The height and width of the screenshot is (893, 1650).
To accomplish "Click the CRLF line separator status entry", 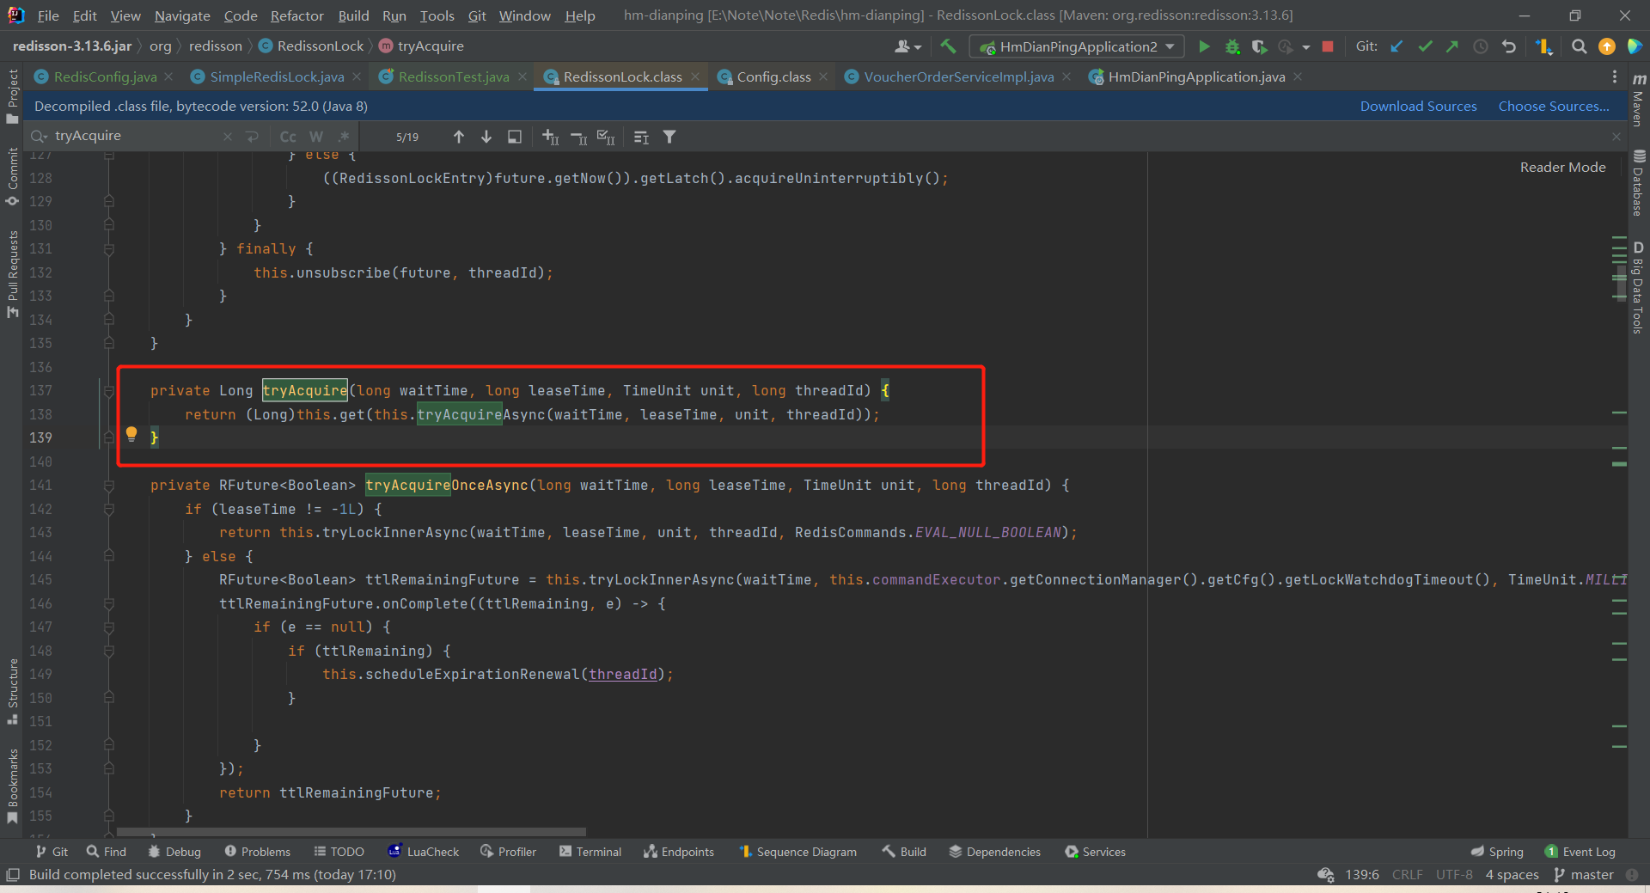I will (x=1407, y=875).
